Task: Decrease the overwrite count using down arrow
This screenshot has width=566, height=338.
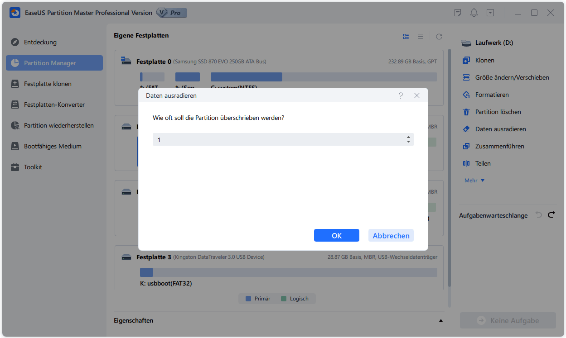Action: click(x=408, y=142)
